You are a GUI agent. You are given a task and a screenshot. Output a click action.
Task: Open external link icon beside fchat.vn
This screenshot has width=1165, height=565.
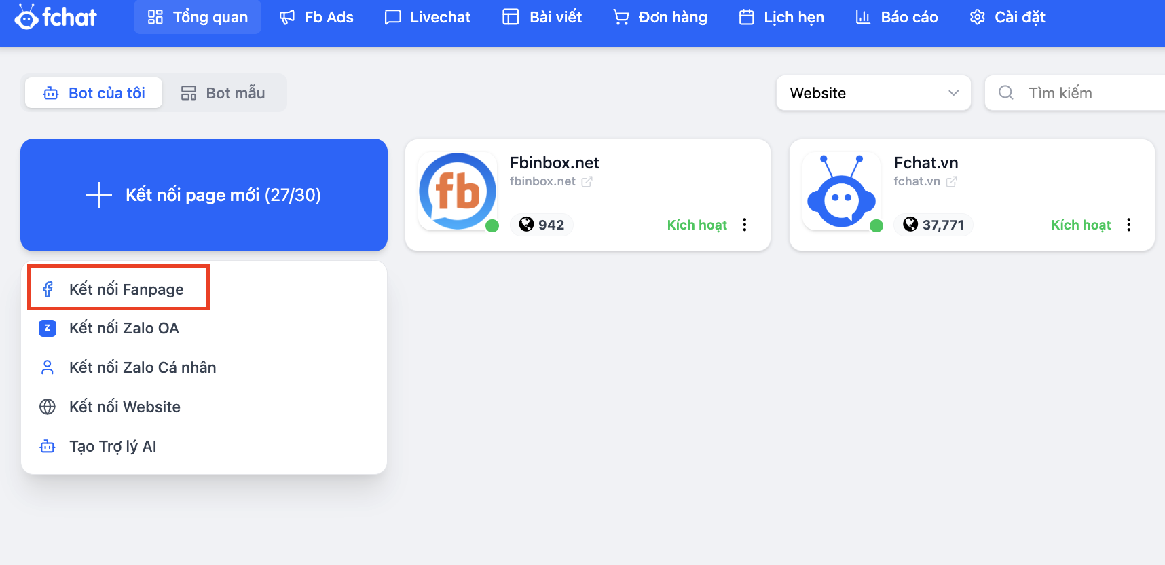[x=951, y=182]
